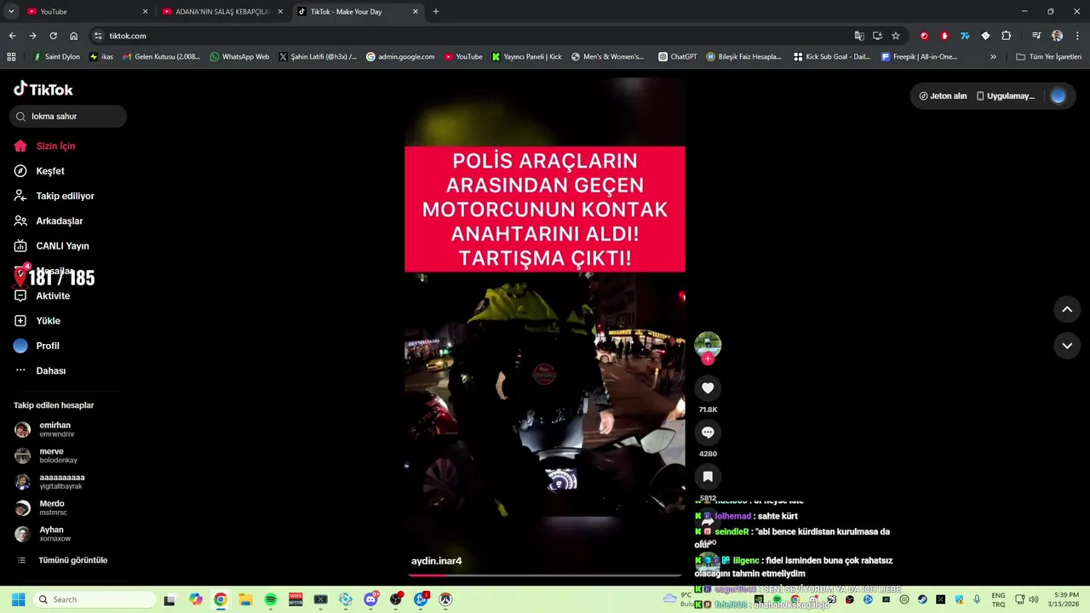Reload the page
The width and height of the screenshot is (1090, 613).
[x=53, y=36]
